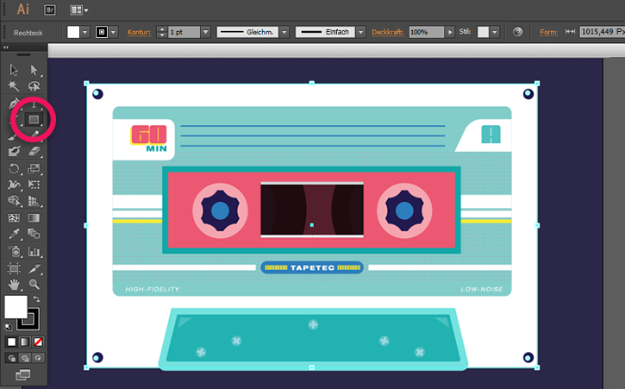The height and width of the screenshot is (389, 625).
Task: Select the Zoom magnifier tool
Action: tap(34, 285)
